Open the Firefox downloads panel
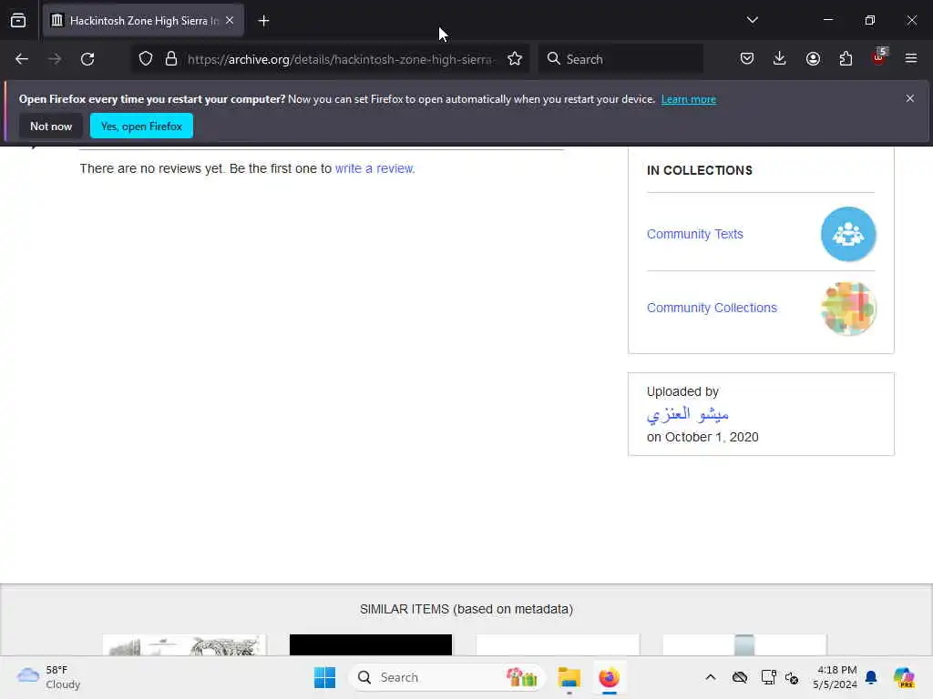This screenshot has width=933, height=699. [780, 58]
